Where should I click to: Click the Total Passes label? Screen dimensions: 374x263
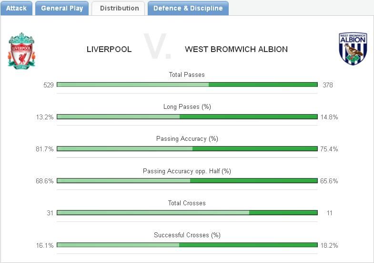pos(187,74)
